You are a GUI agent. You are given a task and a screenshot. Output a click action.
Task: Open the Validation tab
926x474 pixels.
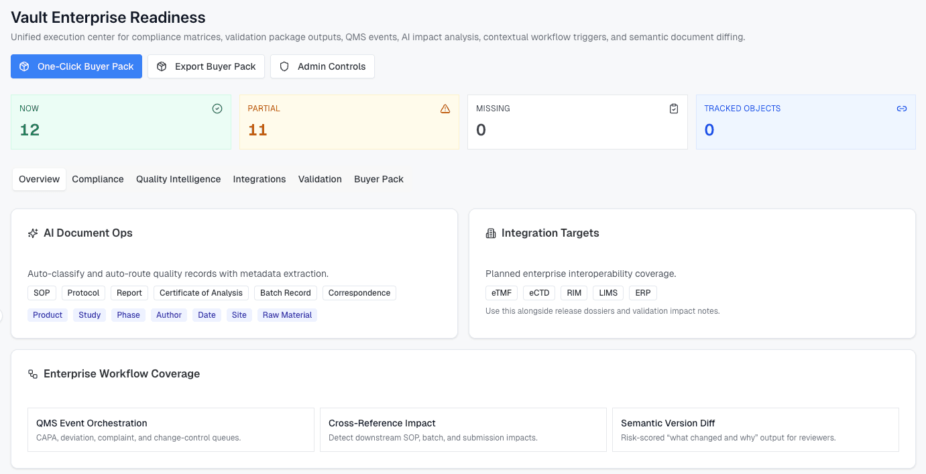(x=320, y=179)
